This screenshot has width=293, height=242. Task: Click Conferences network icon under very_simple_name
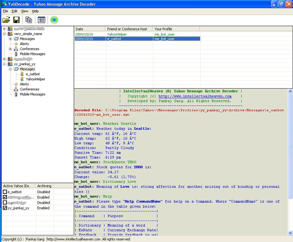point(16,49)
